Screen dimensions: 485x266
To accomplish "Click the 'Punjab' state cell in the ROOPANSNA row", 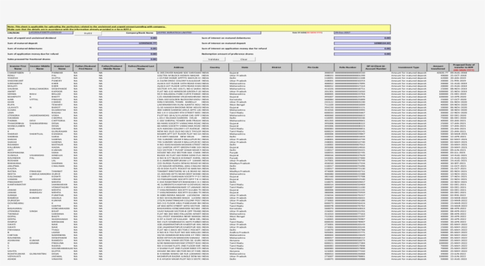I will point(234,153).
